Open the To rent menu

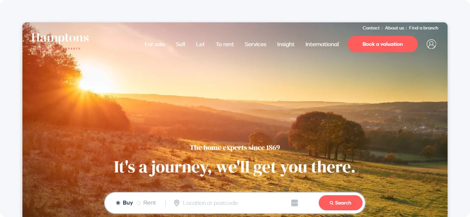(x=225, y=44)
